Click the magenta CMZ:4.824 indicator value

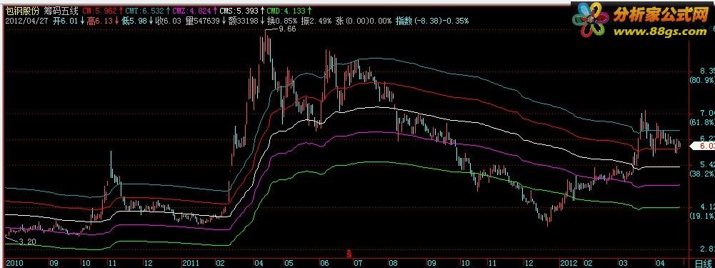[x=192, y=10]
